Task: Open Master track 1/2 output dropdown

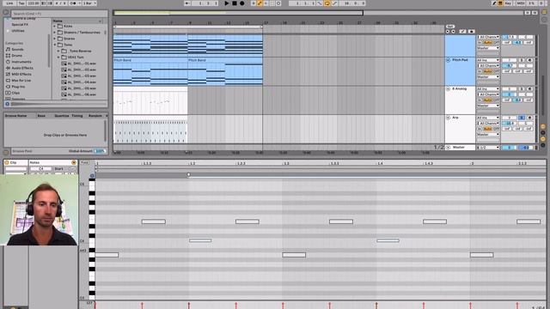Action: coord(488,148)
